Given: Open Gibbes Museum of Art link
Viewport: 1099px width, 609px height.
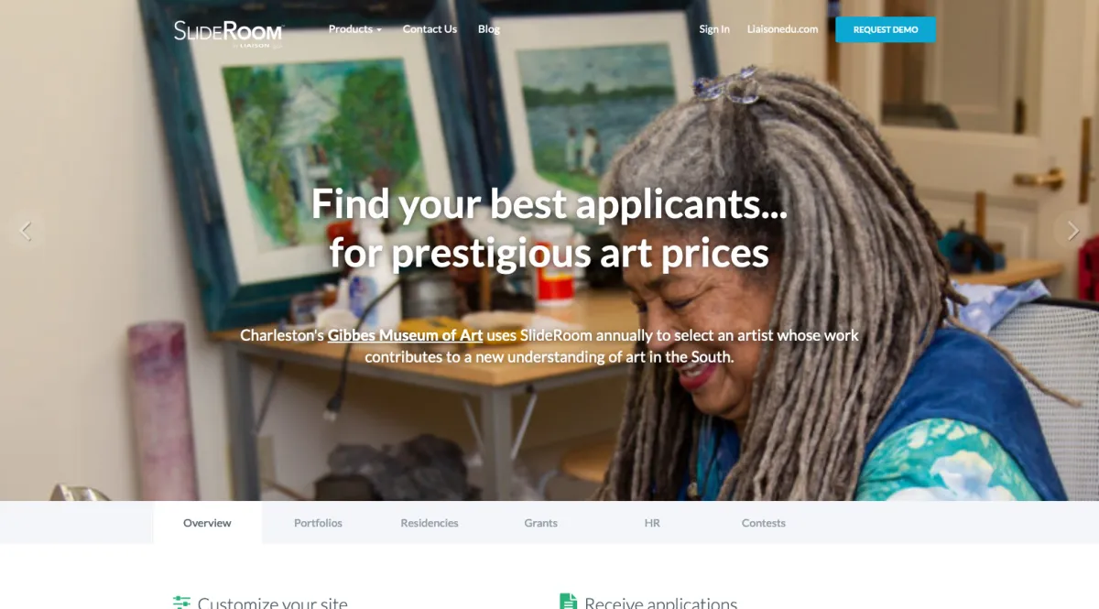Looking at the screenshot, I should click(405, 335).
